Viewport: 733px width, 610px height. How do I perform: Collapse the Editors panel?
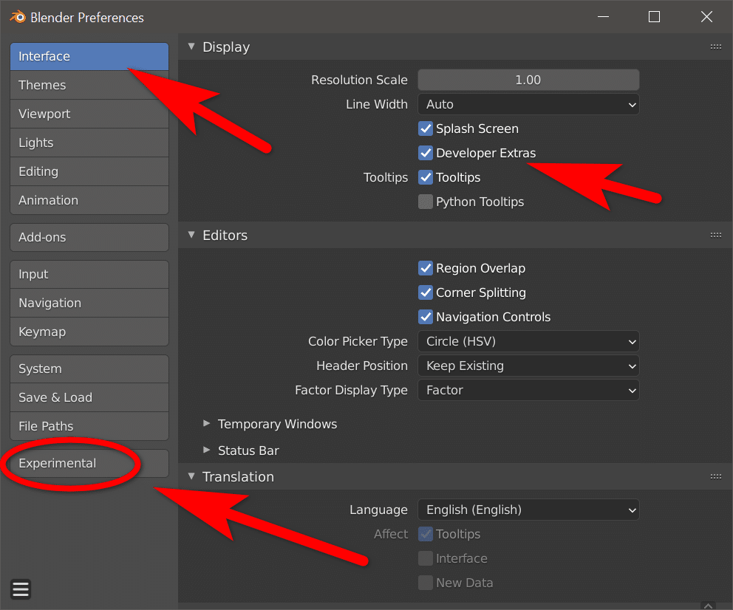point(191,234)
